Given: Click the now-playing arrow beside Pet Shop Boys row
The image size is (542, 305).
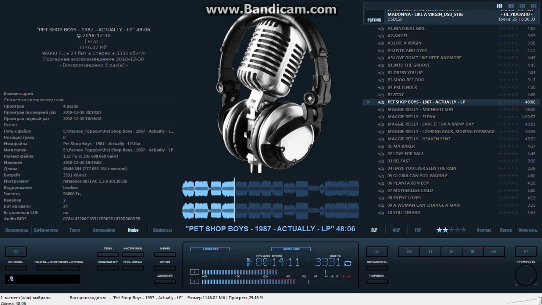Looking at the screenshot, I should pos(369,102).
